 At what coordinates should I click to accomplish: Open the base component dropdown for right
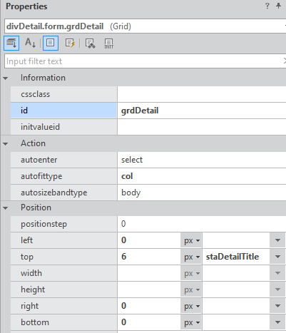(277, 306)
